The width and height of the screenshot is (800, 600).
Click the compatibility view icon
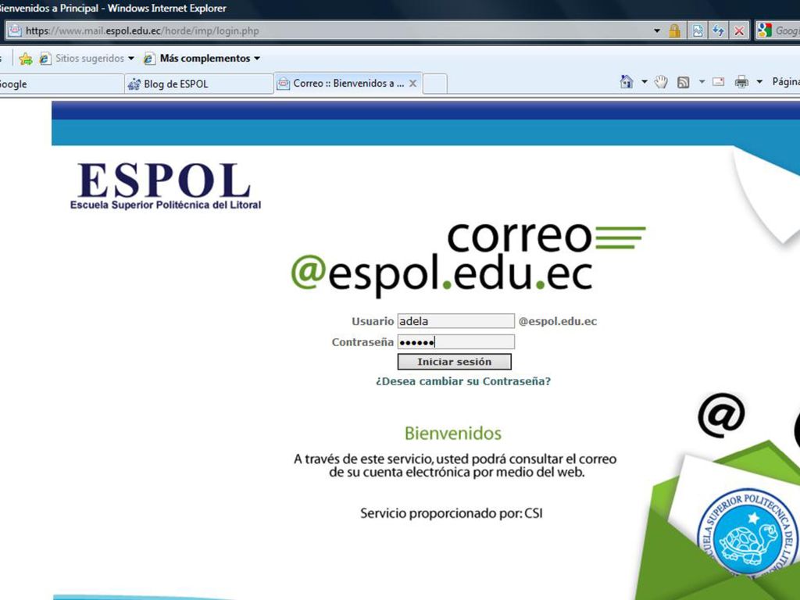coord(698,30)
